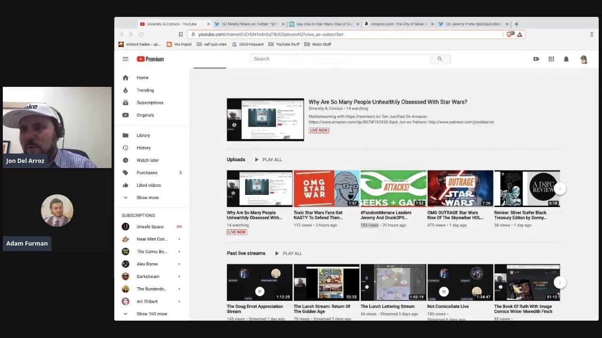The image size is (602, 338).
Task: Open the Unsafe Space subscription channel
Action: pyautogui.click(x=150, y=227)
